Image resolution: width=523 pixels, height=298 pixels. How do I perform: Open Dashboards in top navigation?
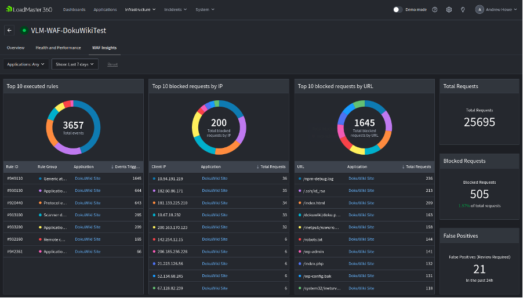click(x=74, y=9)
